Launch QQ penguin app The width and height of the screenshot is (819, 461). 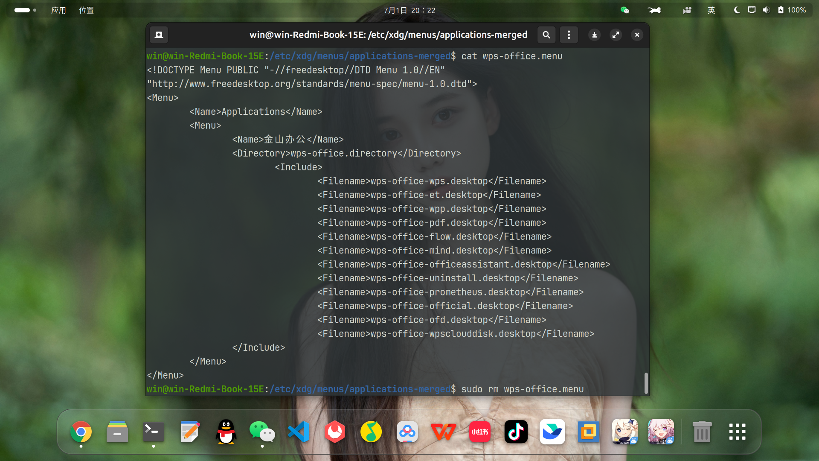pos(226,432)
